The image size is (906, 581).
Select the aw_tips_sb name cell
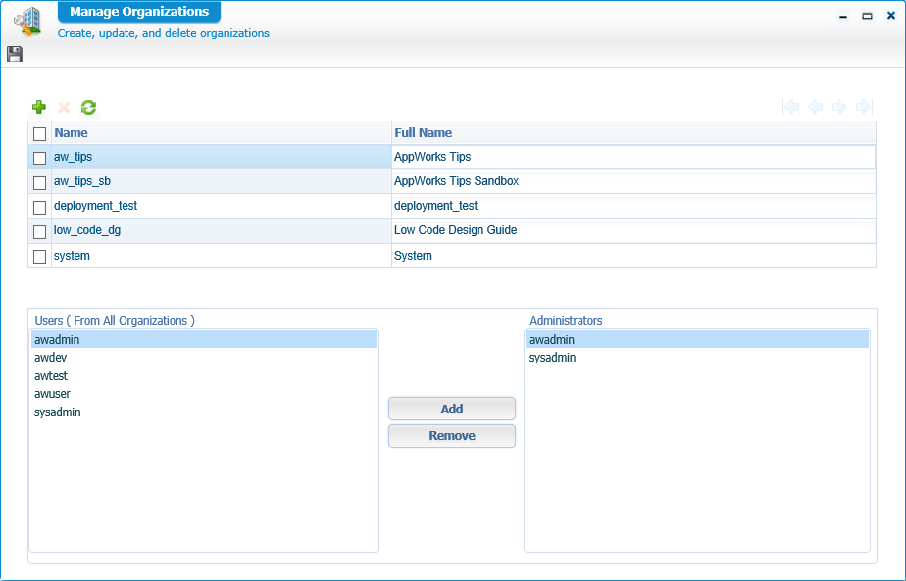click(222, 181)
